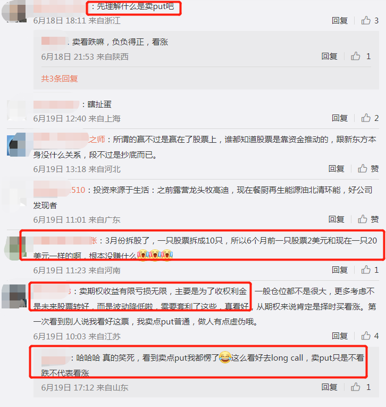Reply to the 河北 comment from 13:18

336,169
